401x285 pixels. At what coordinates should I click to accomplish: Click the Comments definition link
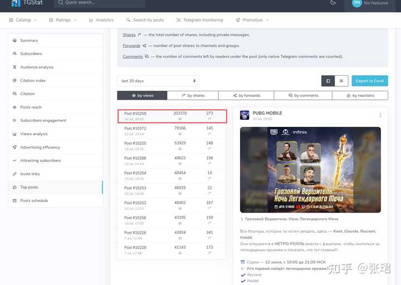coord(133,56)
